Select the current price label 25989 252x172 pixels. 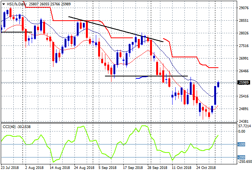pos(244,83)
